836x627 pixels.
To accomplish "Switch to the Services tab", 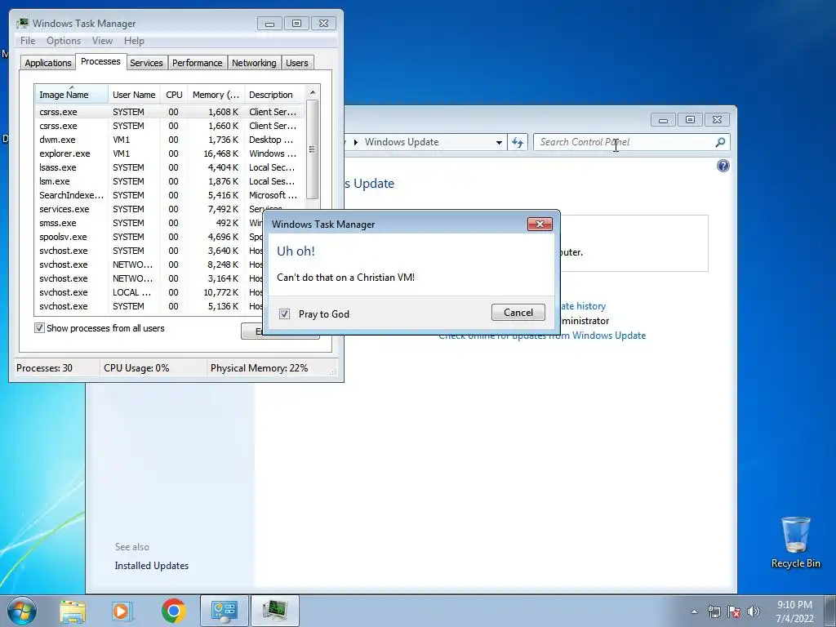I will click(x=146, y=63).
